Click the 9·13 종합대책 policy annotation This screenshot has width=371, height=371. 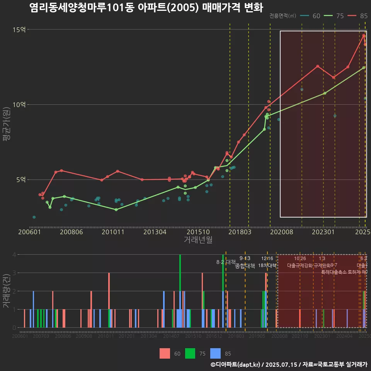click(x=245, y=262)
